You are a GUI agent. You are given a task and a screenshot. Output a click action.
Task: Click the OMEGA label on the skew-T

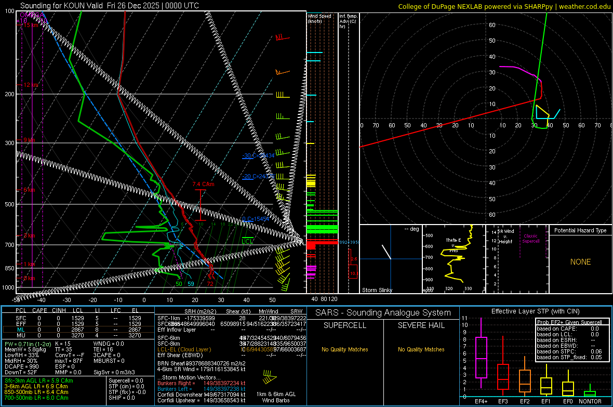point(32,15)
